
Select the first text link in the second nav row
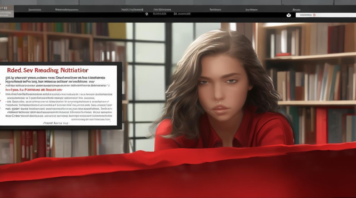pyautogui.click(x=159, y=14)
